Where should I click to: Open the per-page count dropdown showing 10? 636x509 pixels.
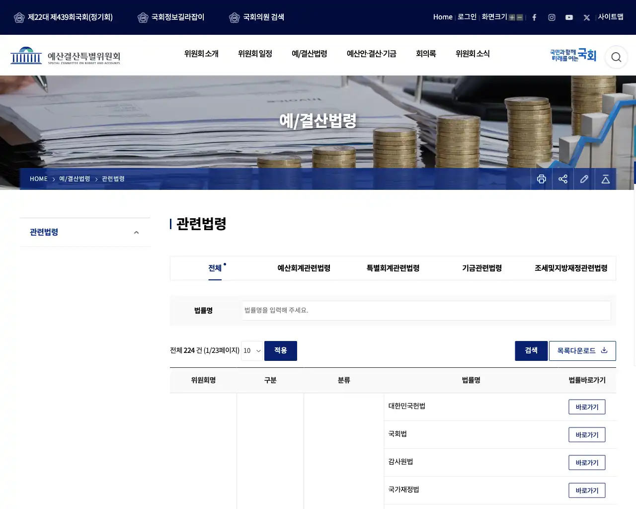pyautogui.click(x=252, y=351)
